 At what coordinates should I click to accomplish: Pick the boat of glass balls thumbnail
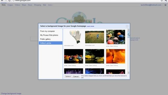(73, 56)
